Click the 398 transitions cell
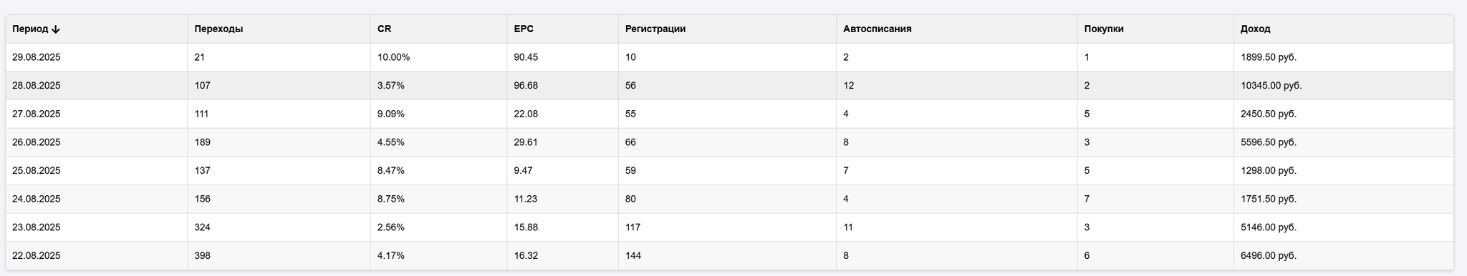Viewport: 1467px width, 276px height. [x=202, y=256]
